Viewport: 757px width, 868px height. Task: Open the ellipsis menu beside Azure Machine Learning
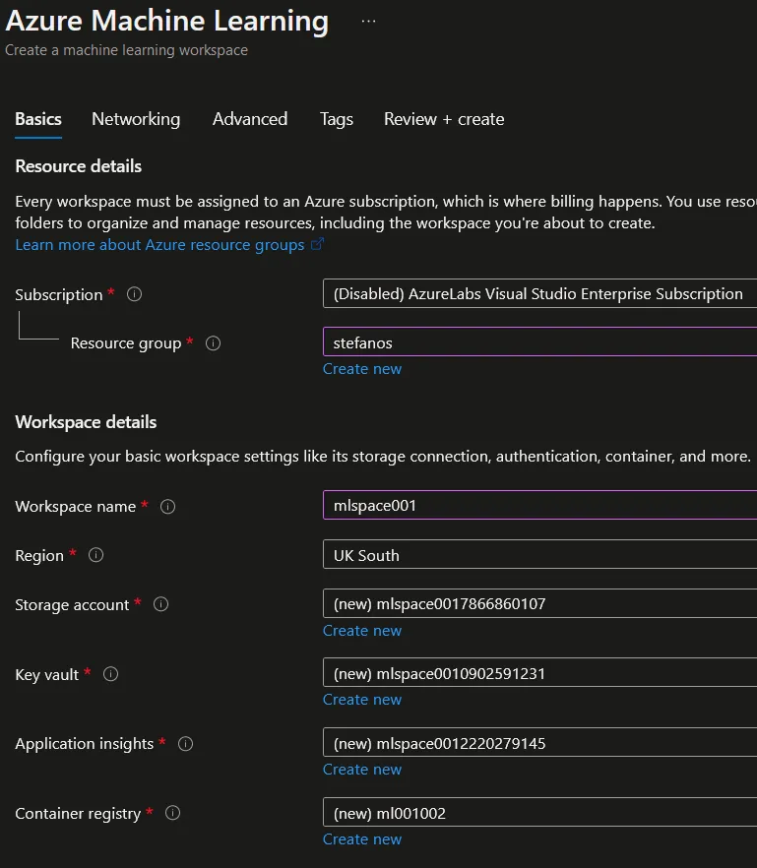tap(368, 22)
